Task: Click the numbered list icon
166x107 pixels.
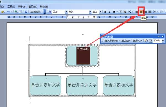Action: click(x=162, y=12)
